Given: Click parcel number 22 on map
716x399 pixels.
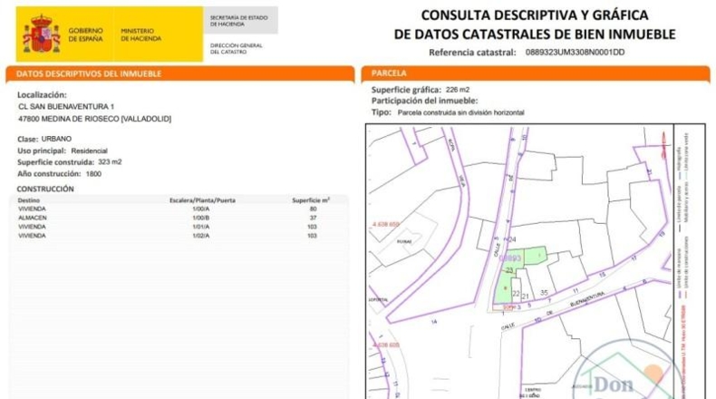Looking at the screenshot, I should coord(516,294).
